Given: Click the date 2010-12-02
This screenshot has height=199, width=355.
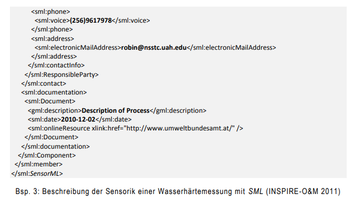Looking at the screenshot, I should pos(78,119).
